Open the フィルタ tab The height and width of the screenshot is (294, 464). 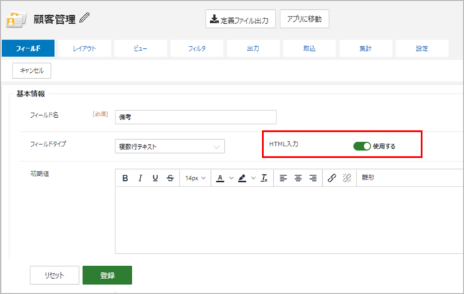click(x=197, y=48)
